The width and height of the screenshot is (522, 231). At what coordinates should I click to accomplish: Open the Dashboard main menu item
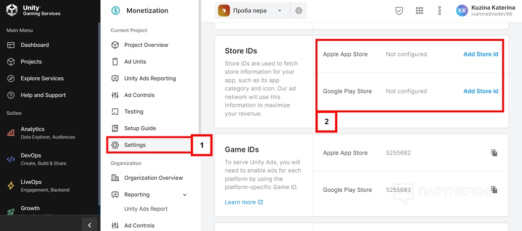click(x=34, y=45)
